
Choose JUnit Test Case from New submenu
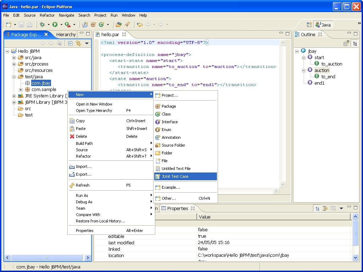(x=185, y=176)
